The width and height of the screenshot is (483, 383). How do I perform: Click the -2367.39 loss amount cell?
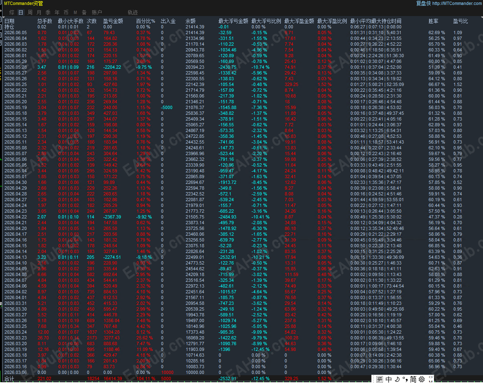(x=112, y=217)
